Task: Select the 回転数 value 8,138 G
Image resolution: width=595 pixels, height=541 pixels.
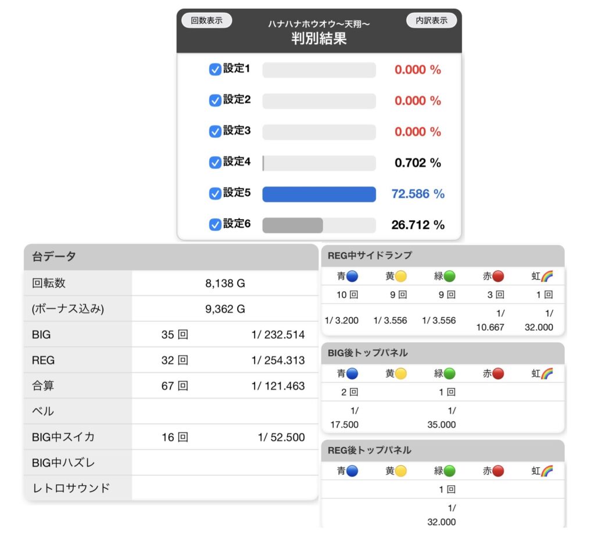Action: pyautogui.click(x=225, y=284)
